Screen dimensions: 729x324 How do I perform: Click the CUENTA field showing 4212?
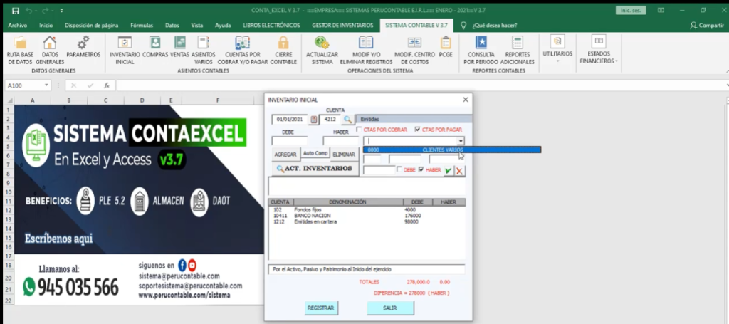pos(330,120)
